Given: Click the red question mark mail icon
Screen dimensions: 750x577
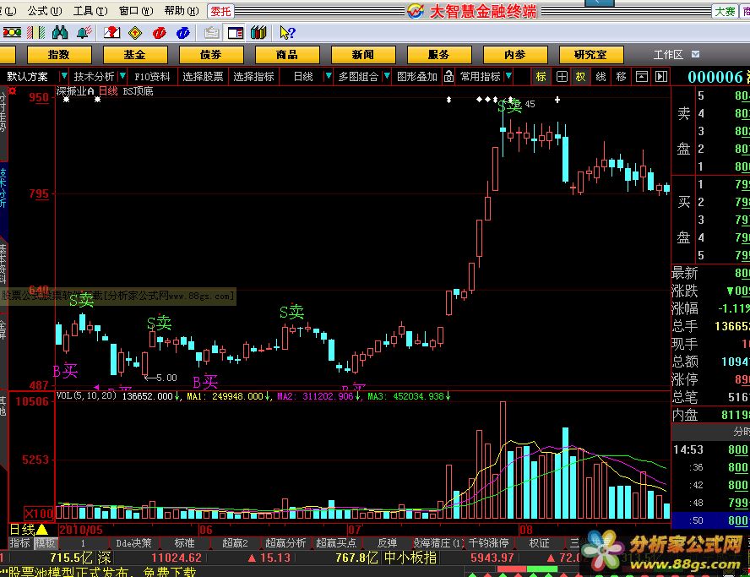Looking at the screenshot, I should coord(112,33).
